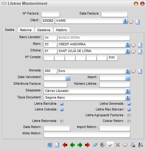Click the printer icon
Viewport: 146px width, 151px height.
coord(133,145)
